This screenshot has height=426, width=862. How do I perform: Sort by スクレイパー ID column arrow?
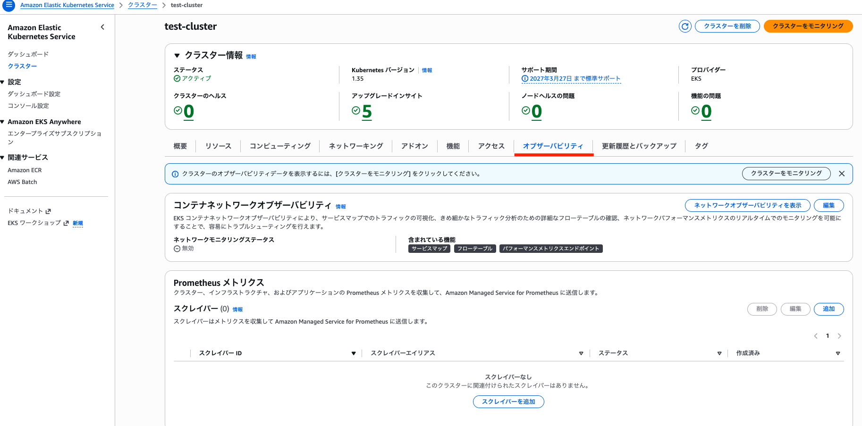353,353
